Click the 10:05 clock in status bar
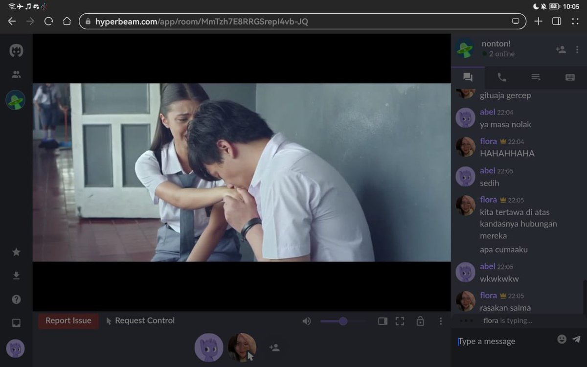 [x=571, y=6]
